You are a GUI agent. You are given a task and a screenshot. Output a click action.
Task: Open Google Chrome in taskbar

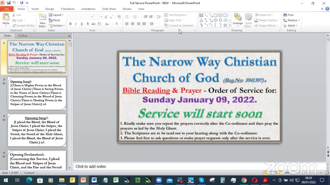[x=244, y=180]
